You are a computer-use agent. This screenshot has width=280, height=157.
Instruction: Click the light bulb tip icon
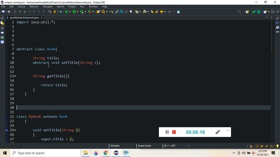(277, 146)
